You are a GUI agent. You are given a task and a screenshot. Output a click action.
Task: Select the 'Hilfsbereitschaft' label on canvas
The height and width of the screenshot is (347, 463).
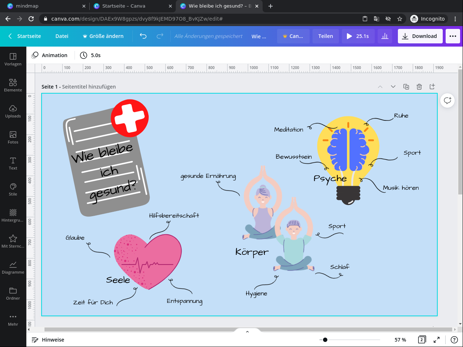click(174, 215)
